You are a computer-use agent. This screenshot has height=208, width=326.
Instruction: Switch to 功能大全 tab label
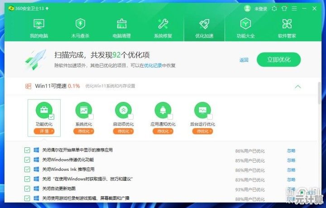tap(245, 36)
